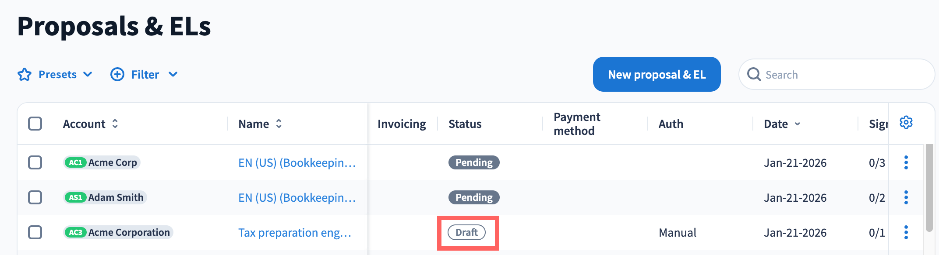Open the Tax preparation engagement link

tap(295, 233)
